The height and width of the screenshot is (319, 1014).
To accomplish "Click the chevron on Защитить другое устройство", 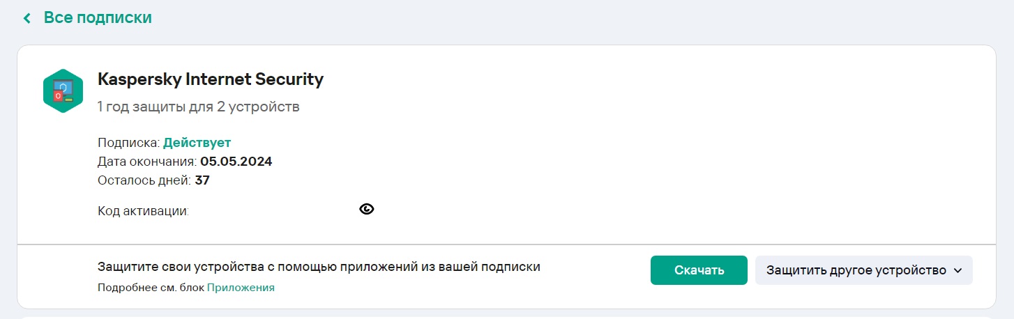I will (x=958, y=271).
